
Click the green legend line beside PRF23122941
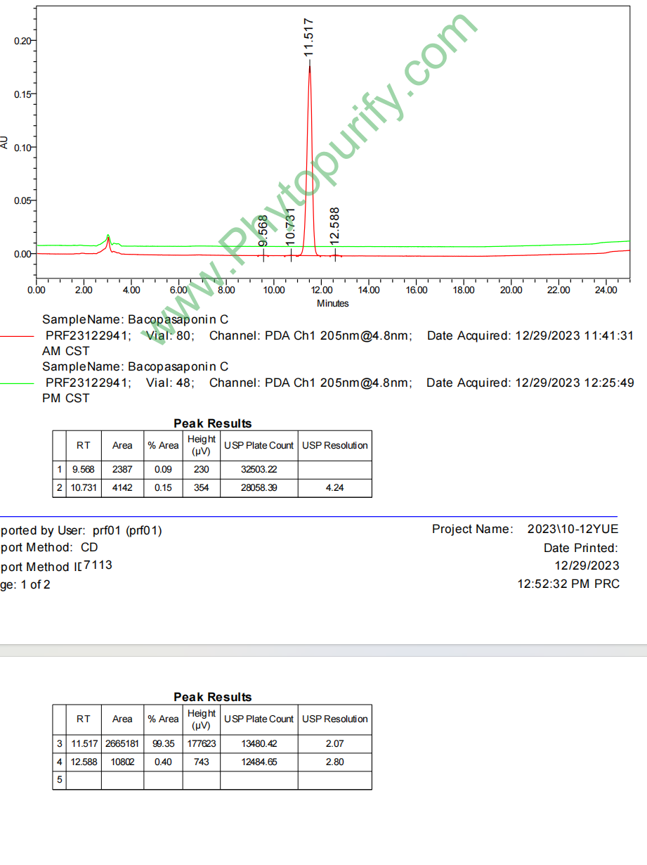[17, 383]
